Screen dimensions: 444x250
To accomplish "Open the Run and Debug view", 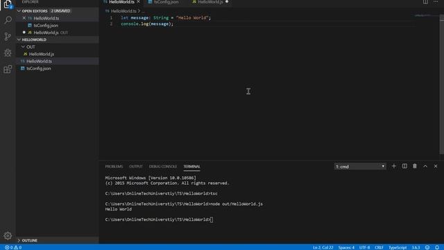I will click(x=8, y=53).
